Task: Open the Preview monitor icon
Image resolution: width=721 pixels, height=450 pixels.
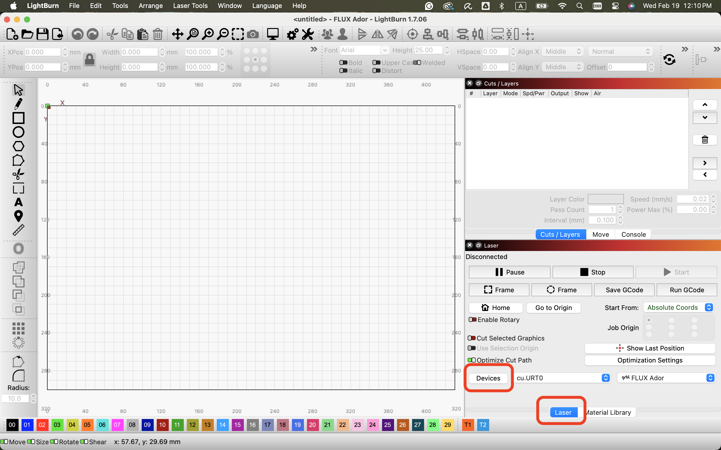Action: point(272,34)
